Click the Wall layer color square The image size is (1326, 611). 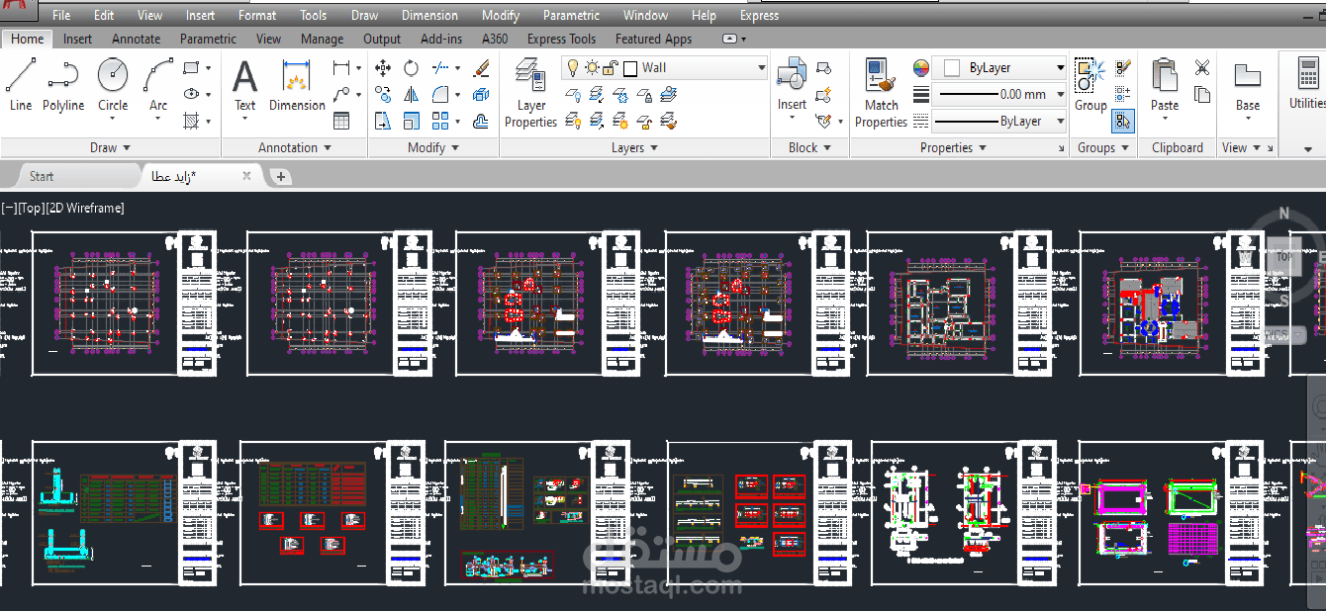point(630,67)
